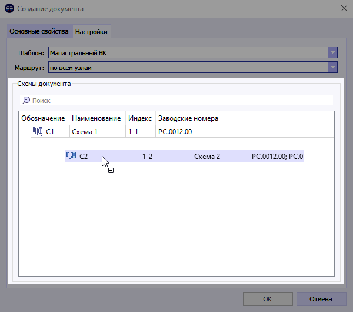
Task: Click the Заводские номера column header
Action: [245, 118]
